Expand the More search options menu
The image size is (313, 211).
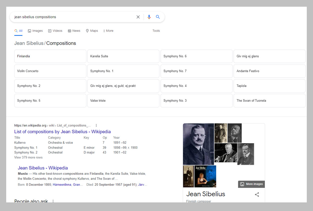pyautogui.click(x=108, y=31)
